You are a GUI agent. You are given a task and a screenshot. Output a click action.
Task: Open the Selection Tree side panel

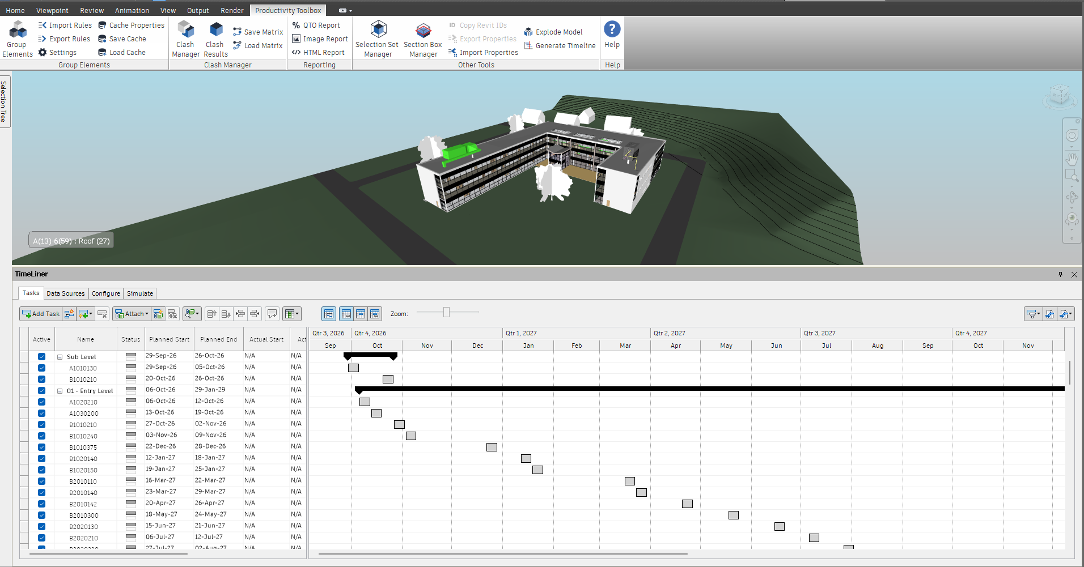click(x=5, y=101)
